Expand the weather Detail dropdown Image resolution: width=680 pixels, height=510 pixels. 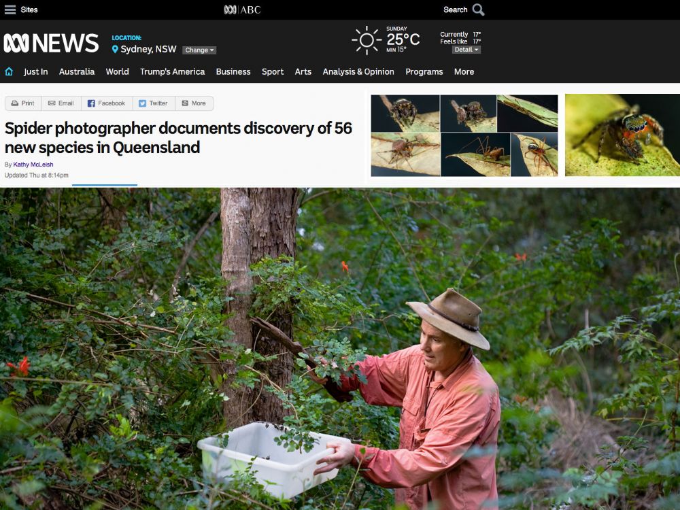click(x=466, y=50)
